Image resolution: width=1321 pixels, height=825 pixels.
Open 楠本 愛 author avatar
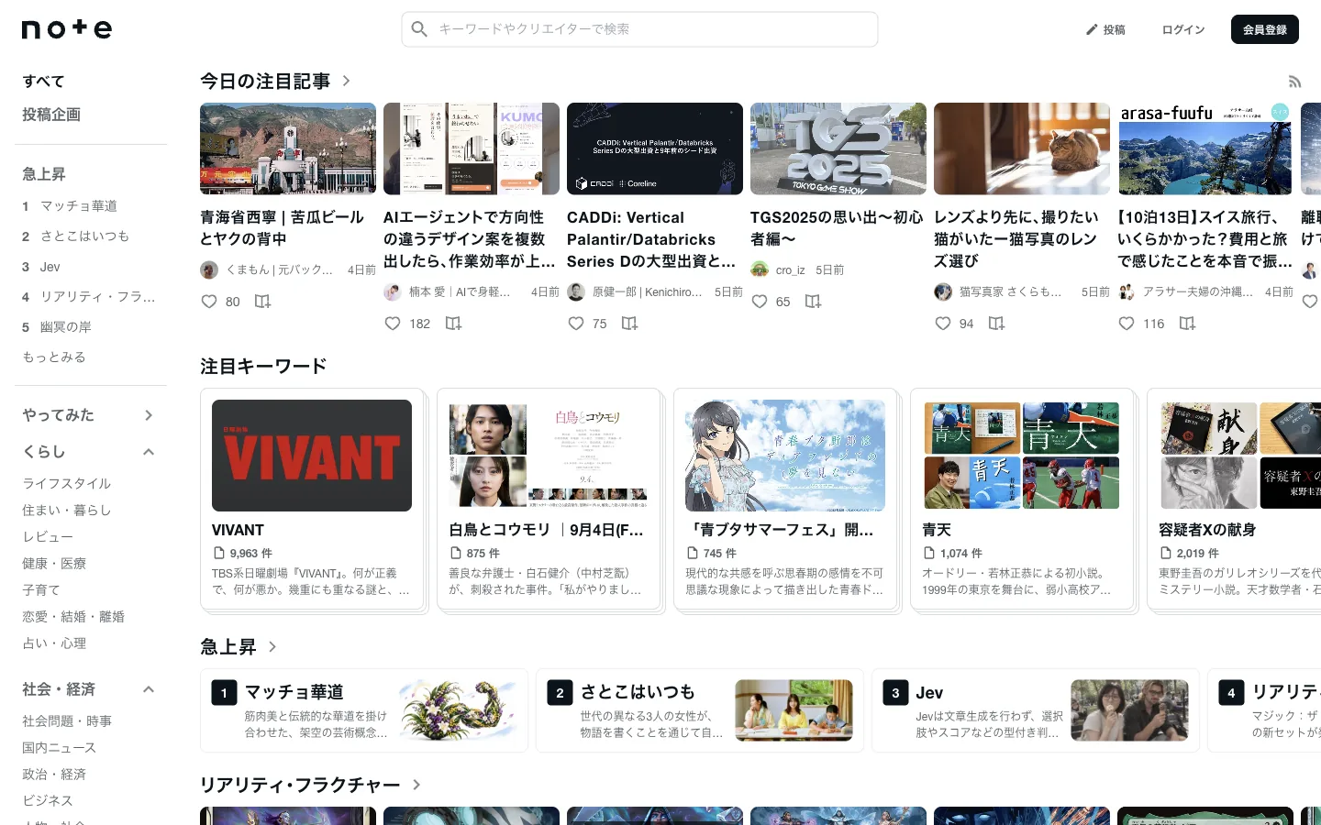click(x=393, y=291)
